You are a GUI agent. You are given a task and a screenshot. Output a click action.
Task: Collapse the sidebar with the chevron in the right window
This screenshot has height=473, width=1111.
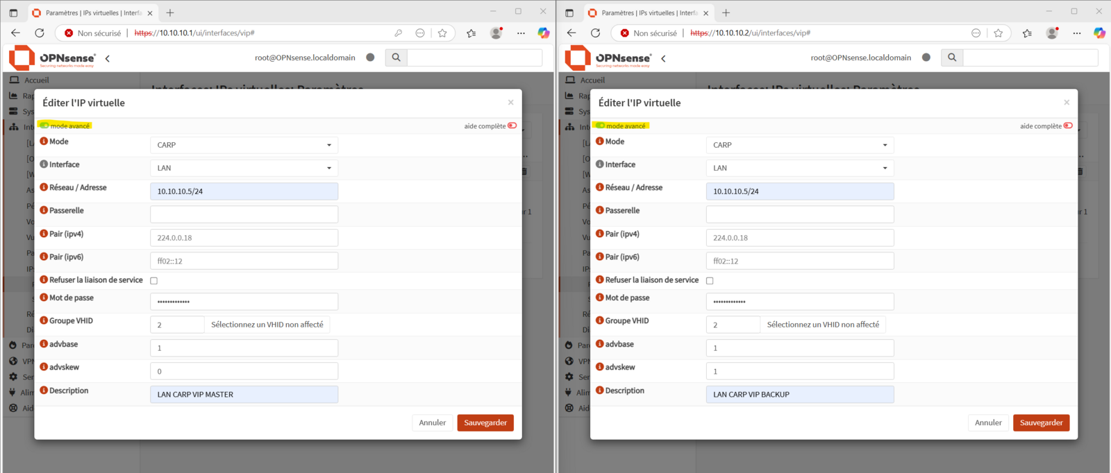pyautogui.click(x=663, y=58)
